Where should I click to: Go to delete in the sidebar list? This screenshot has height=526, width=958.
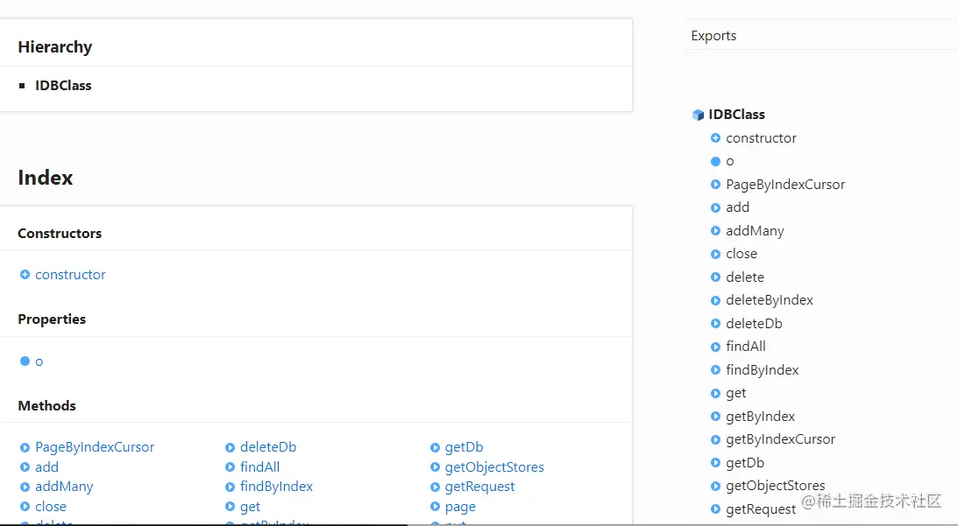pos(745,277)
